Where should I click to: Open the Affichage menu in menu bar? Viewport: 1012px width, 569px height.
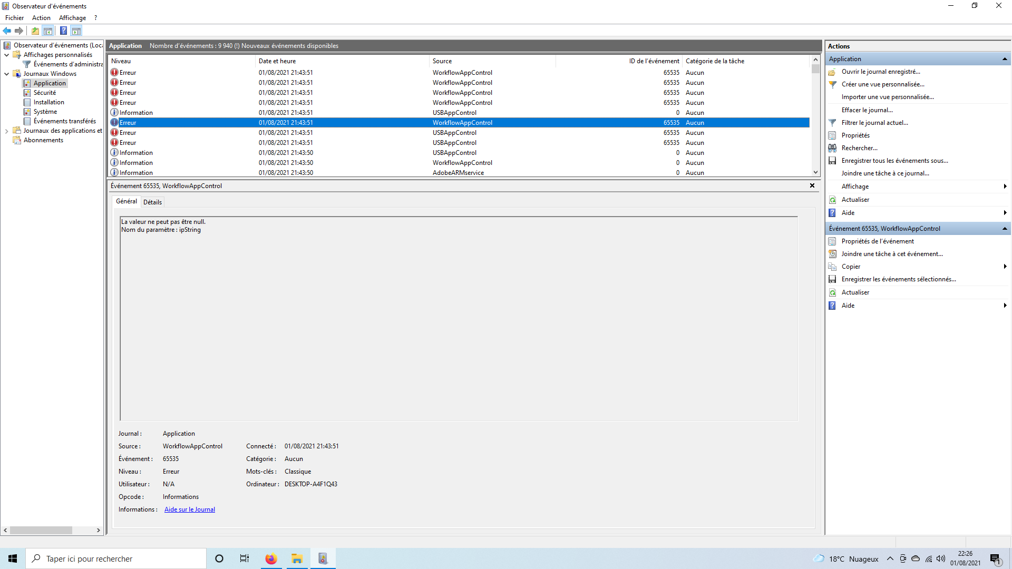click(x=72, y=18)
